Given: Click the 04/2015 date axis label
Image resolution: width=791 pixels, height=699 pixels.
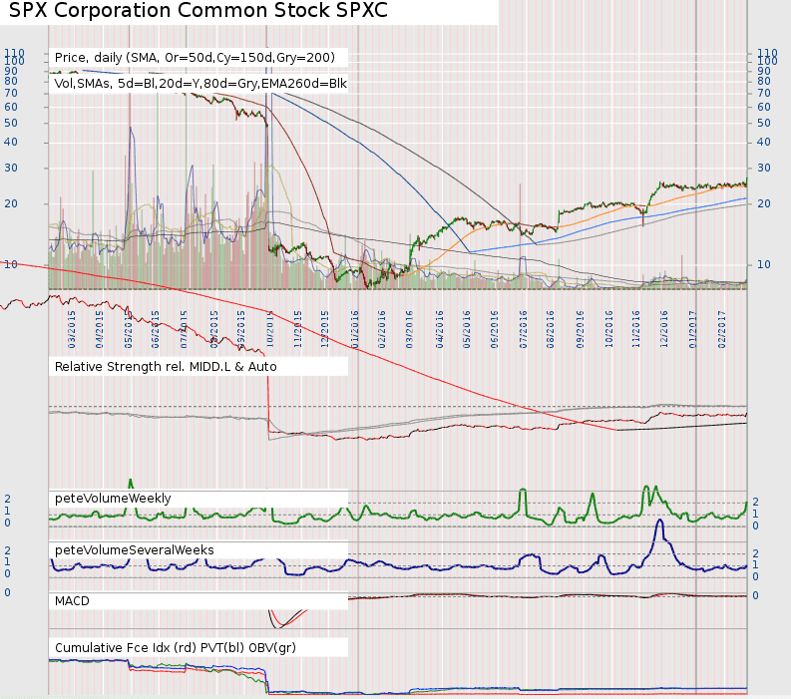Looking at the screenshot, I should [x=99, y=329].
